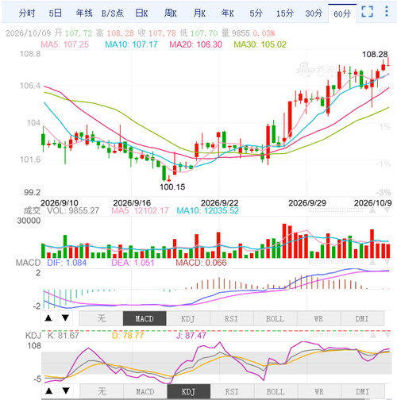This screenshot has width=397, height=400.
Task: Open the three-dot more options menu
Action: point(387,12)
